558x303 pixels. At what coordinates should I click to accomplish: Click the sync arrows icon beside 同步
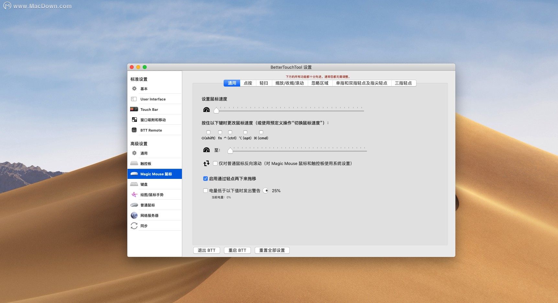click(x=134, y=226)
